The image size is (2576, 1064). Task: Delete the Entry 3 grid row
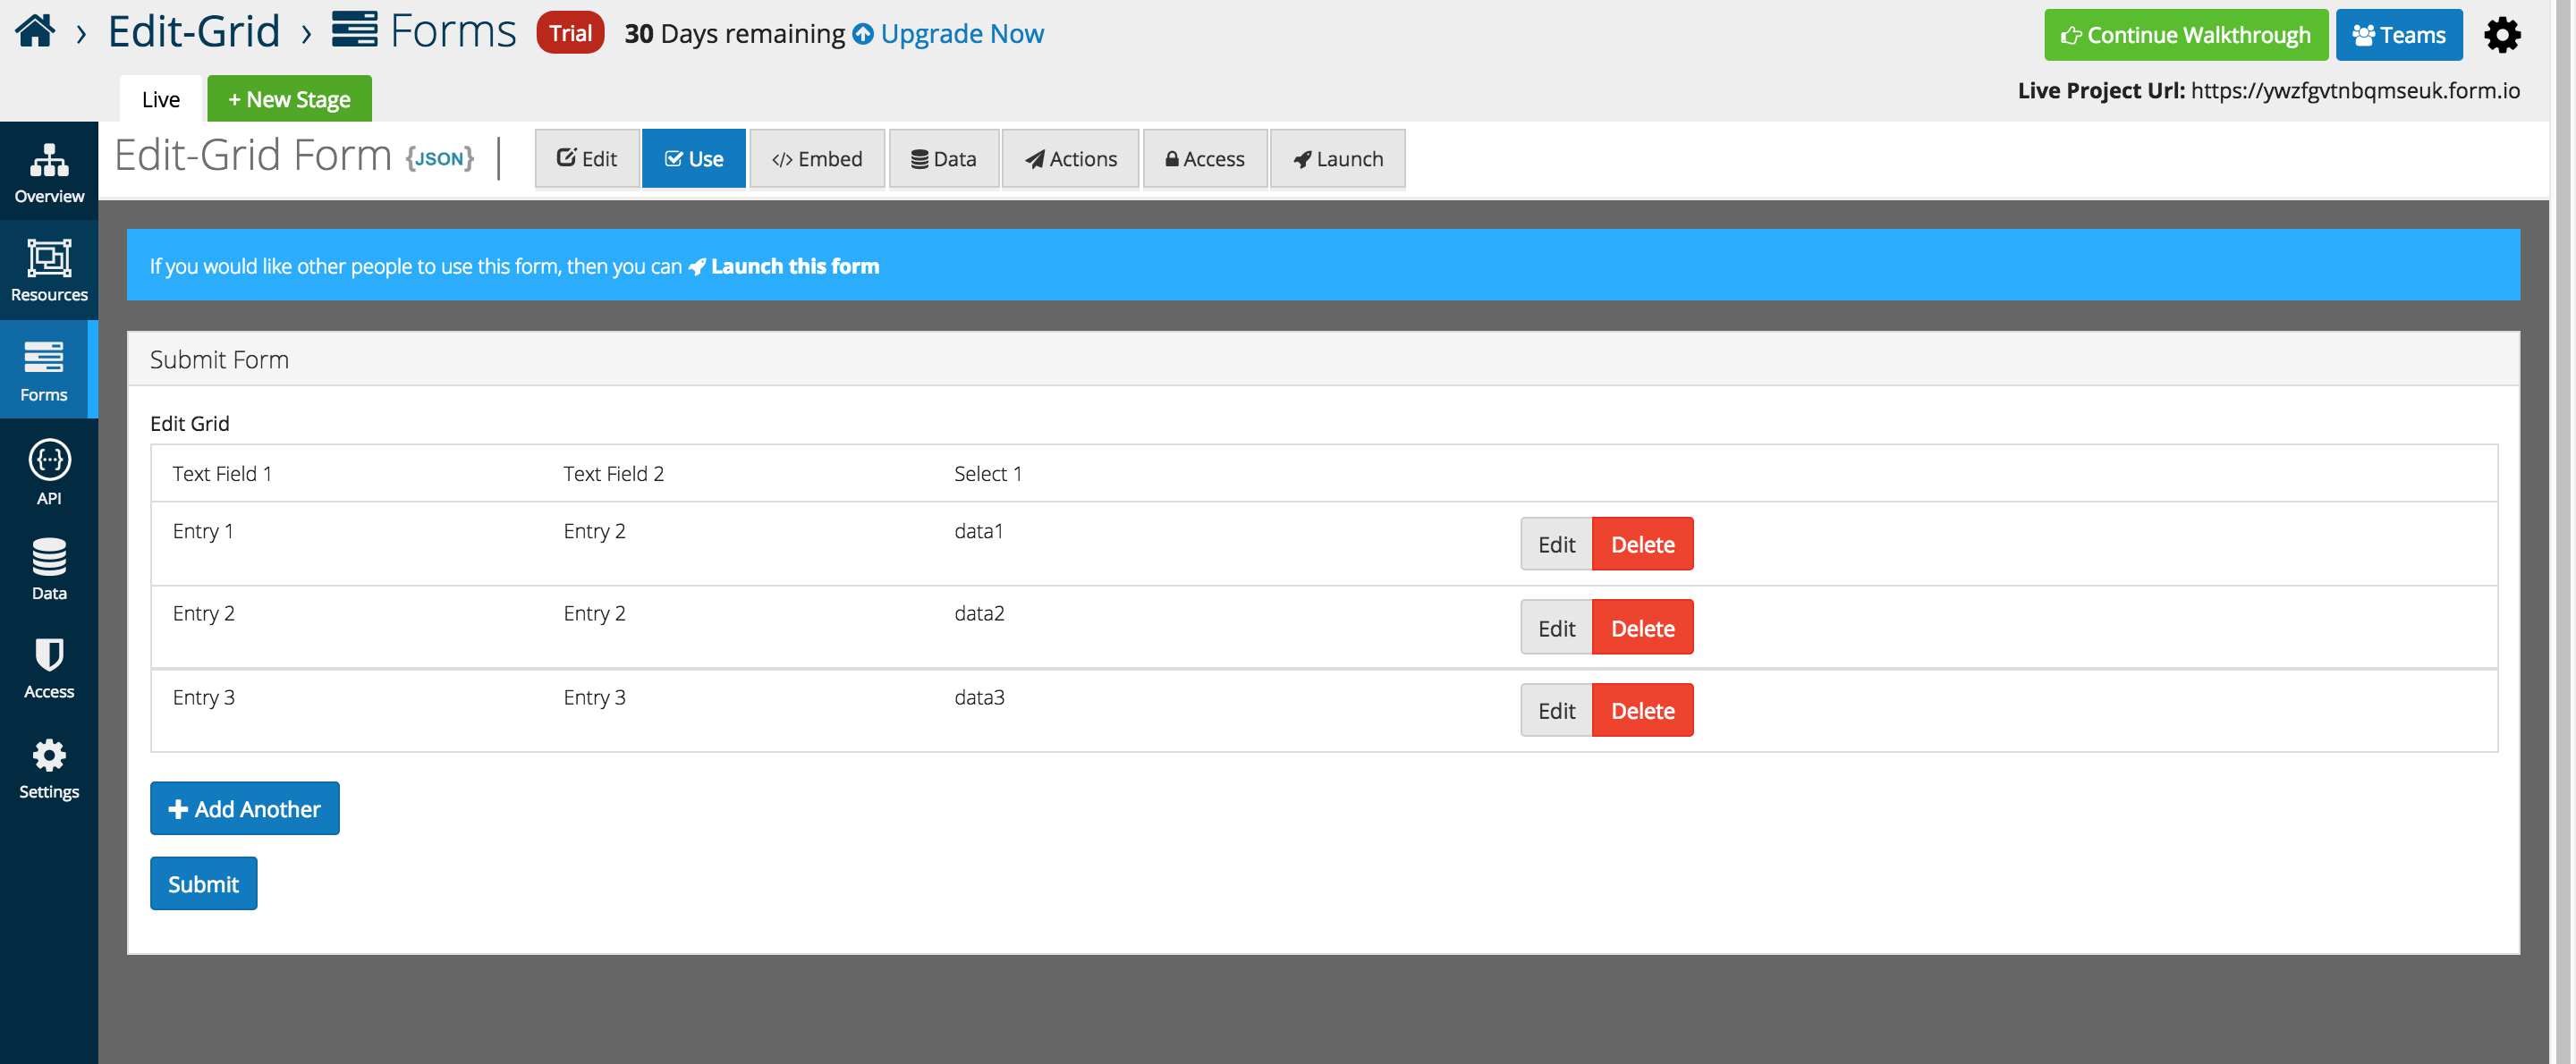[1642, 710]
